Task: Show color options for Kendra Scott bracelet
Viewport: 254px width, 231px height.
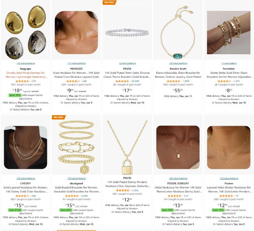Action: pos(178,63)
